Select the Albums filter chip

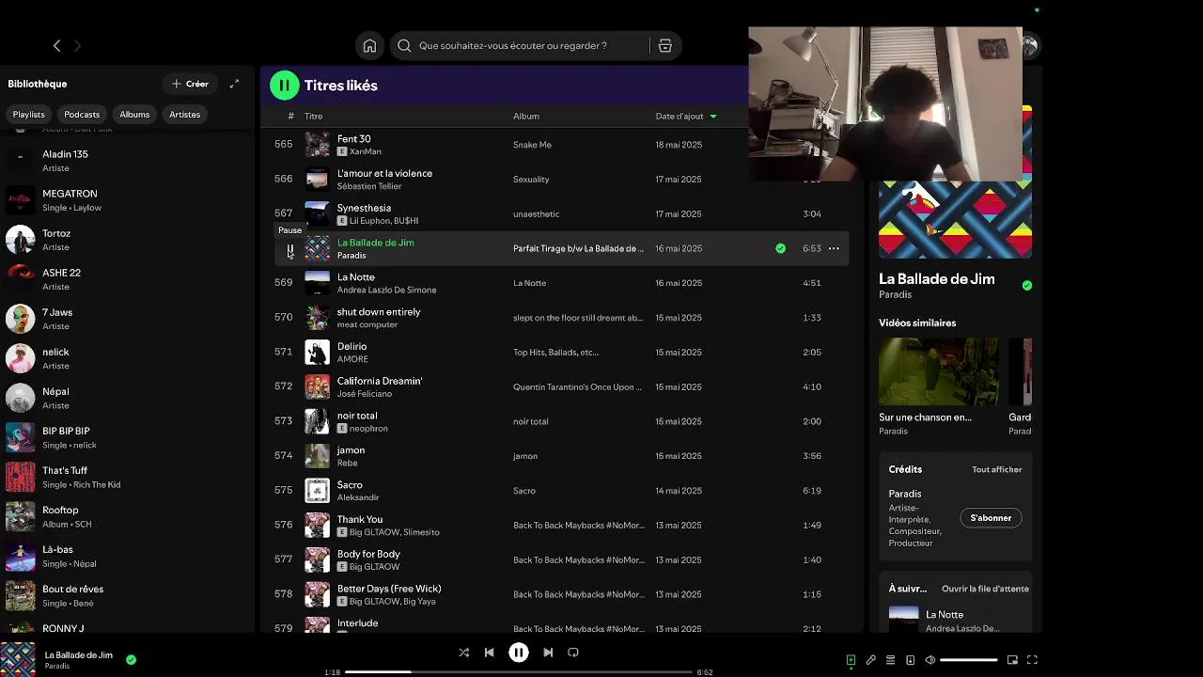click(134, 114)
